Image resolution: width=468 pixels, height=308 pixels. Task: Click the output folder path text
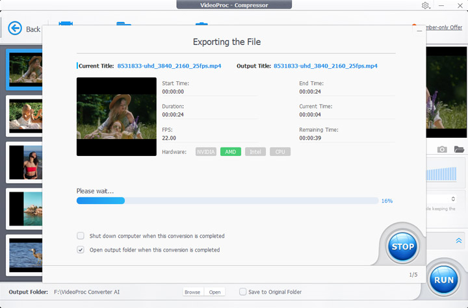86,292
